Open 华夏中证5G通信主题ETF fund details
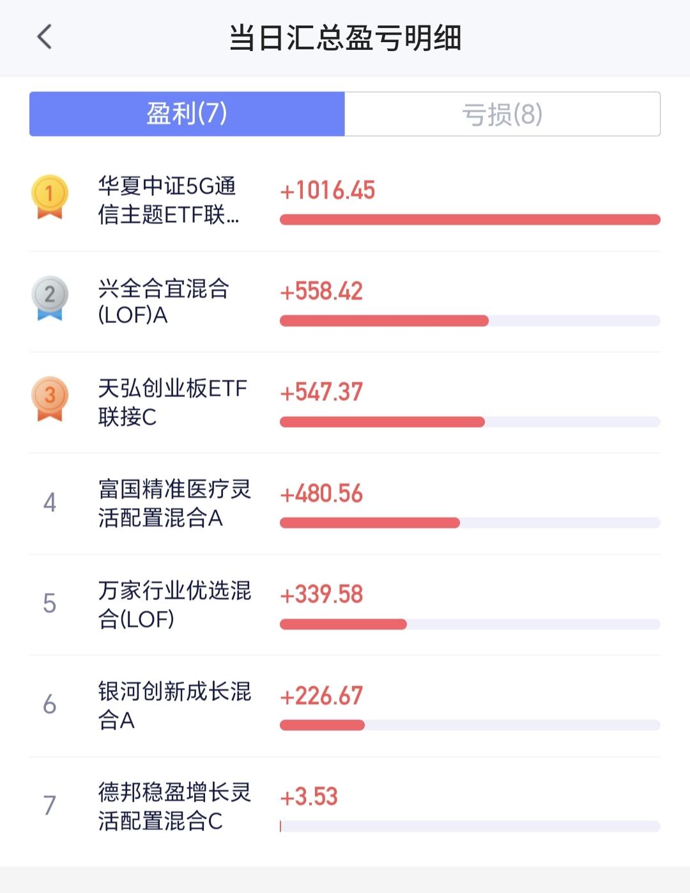This screenshot has height=893, width=690. (169, 200)
